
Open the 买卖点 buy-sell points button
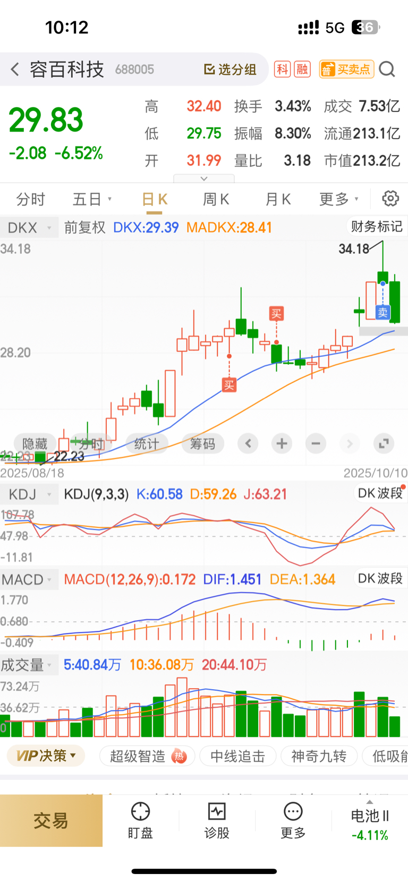coord(346,69)
